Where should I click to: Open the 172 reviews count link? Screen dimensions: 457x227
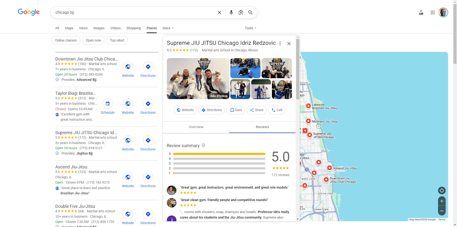pos(280,175)
